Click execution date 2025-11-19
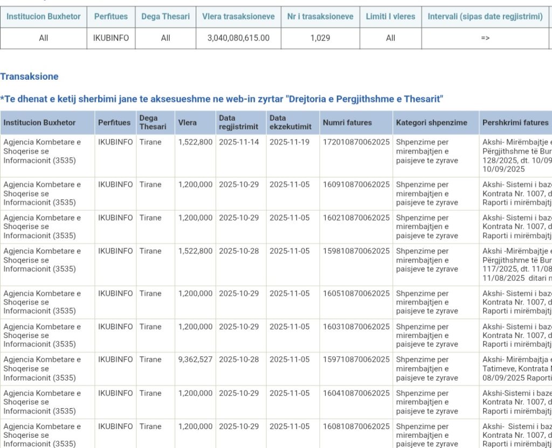552x448 pixels. pos(289,142)
